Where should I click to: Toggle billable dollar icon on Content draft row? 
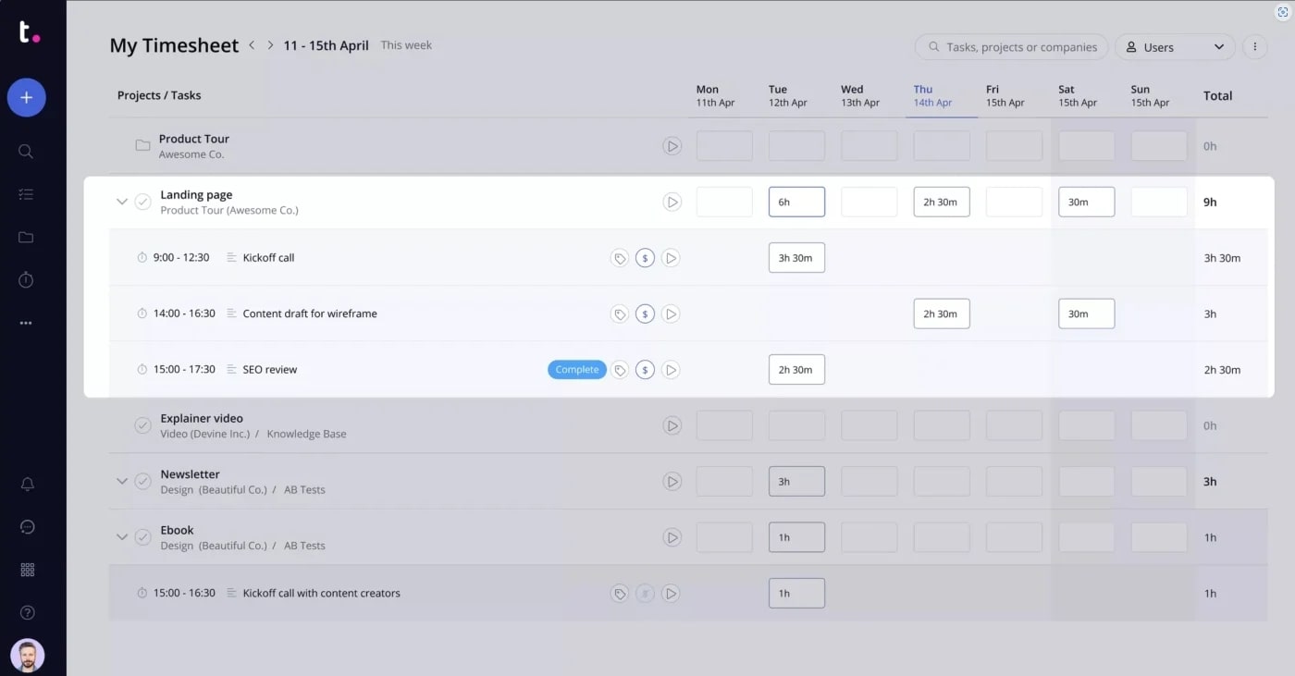(645, 314)
